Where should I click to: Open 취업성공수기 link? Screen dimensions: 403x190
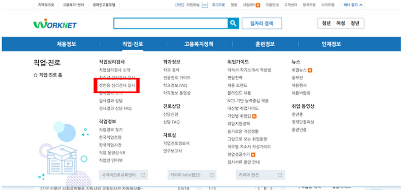[238, 154]
